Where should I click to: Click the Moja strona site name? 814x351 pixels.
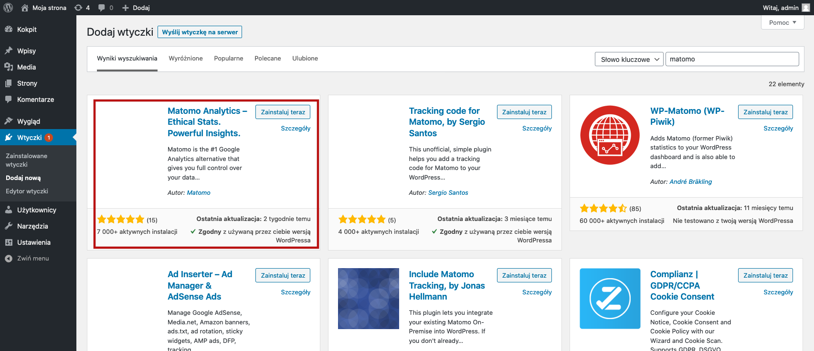[x=49, y=8]
